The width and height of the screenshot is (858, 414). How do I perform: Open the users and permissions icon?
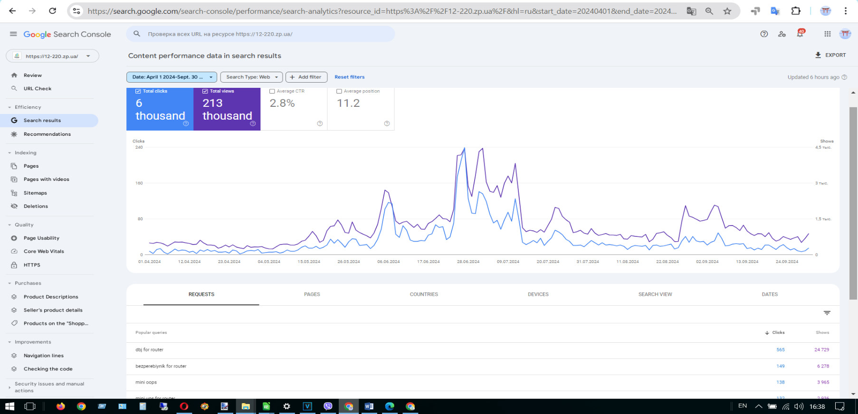[782, 34]
